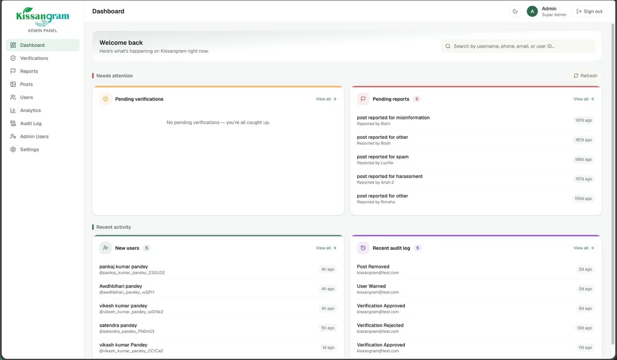Open the post reported for harassment
617x360 pixels.
[x=476, y=179]
